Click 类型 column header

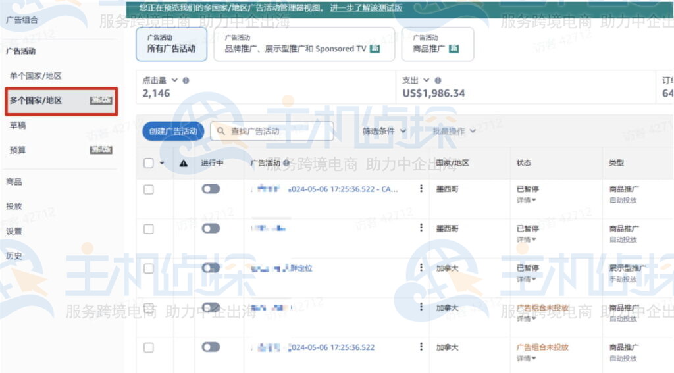(x=616, y=163)
